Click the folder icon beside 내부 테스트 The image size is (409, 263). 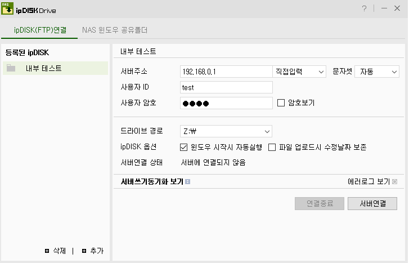coord(11,68)
